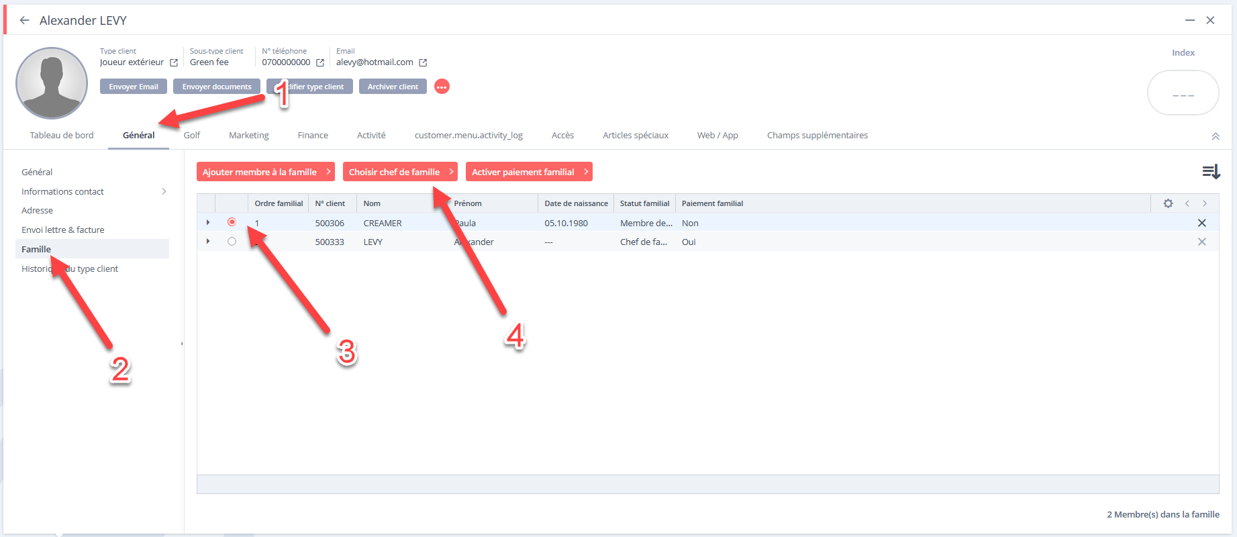
Task: Sort by Date de naissance header
Action: (576, 203)
